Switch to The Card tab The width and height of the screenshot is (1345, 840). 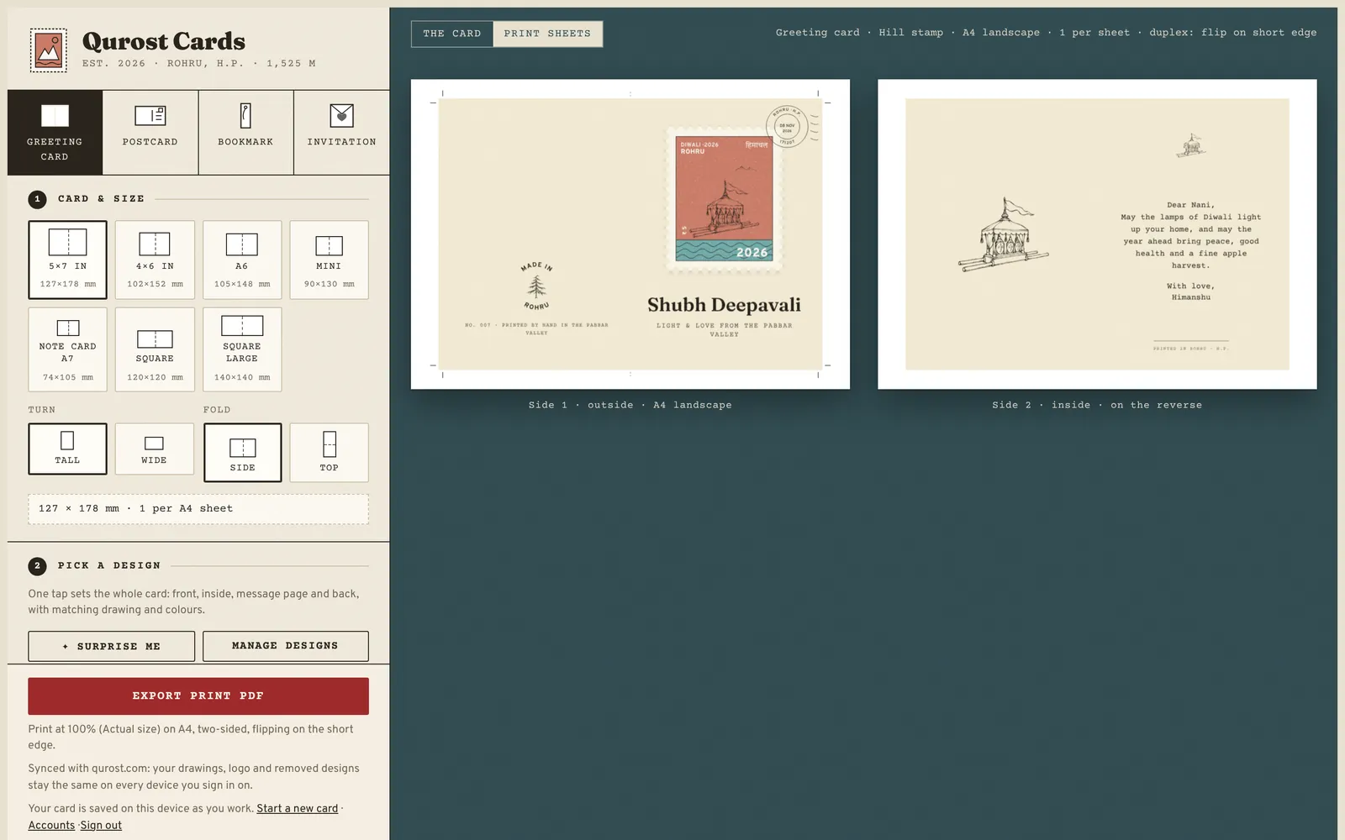click(452, 34)
